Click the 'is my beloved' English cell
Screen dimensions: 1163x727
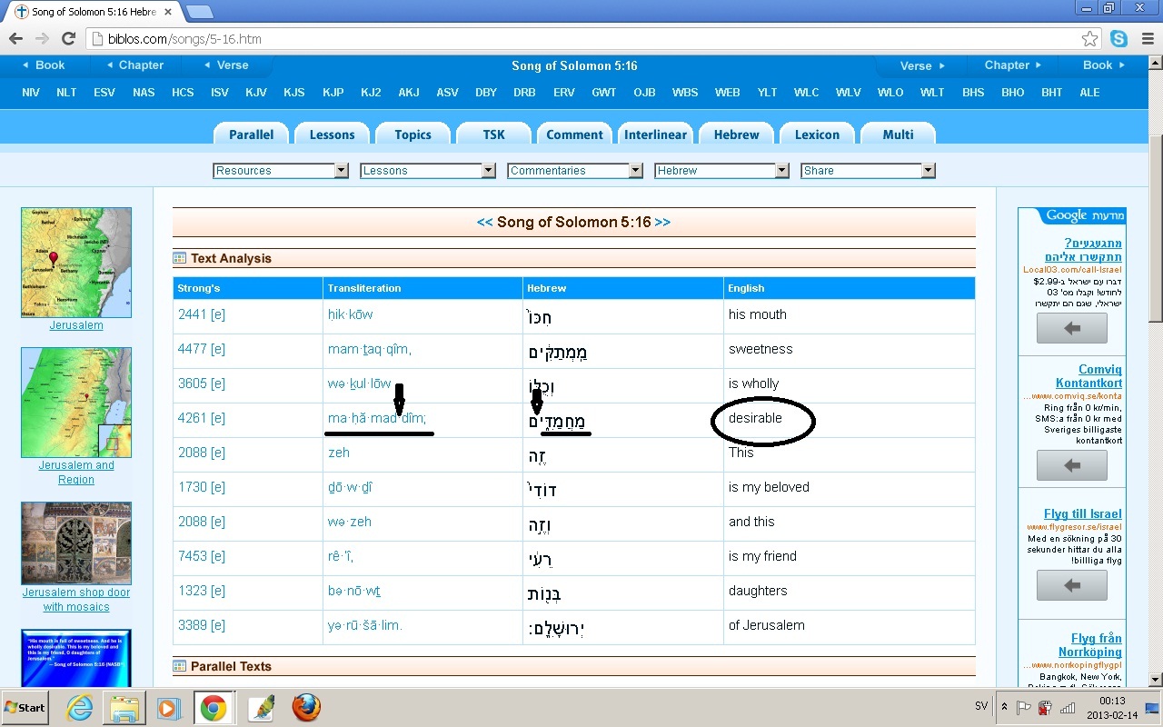849,488
